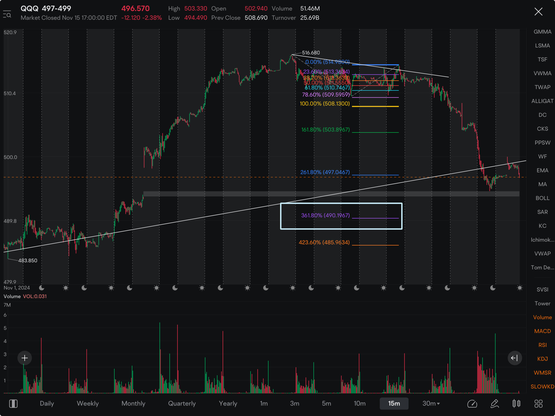Tap the 516.680 high price label
Viewport: 555px width, 416px height.
311,53
